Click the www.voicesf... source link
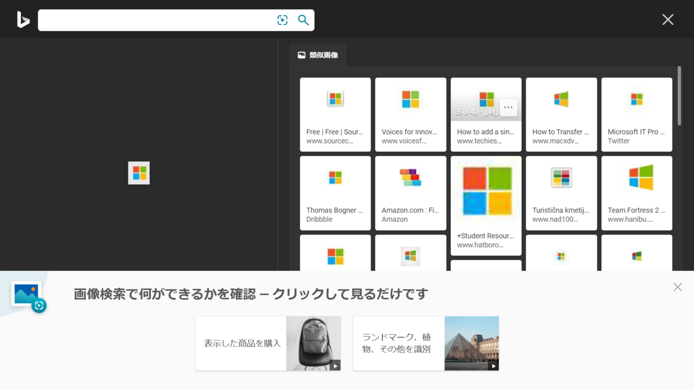Image resolution: width=694 pixels, height=390 pixels. click(404, 141)
